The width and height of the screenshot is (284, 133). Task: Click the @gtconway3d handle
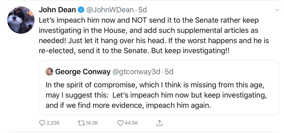(x=135, y=72)
